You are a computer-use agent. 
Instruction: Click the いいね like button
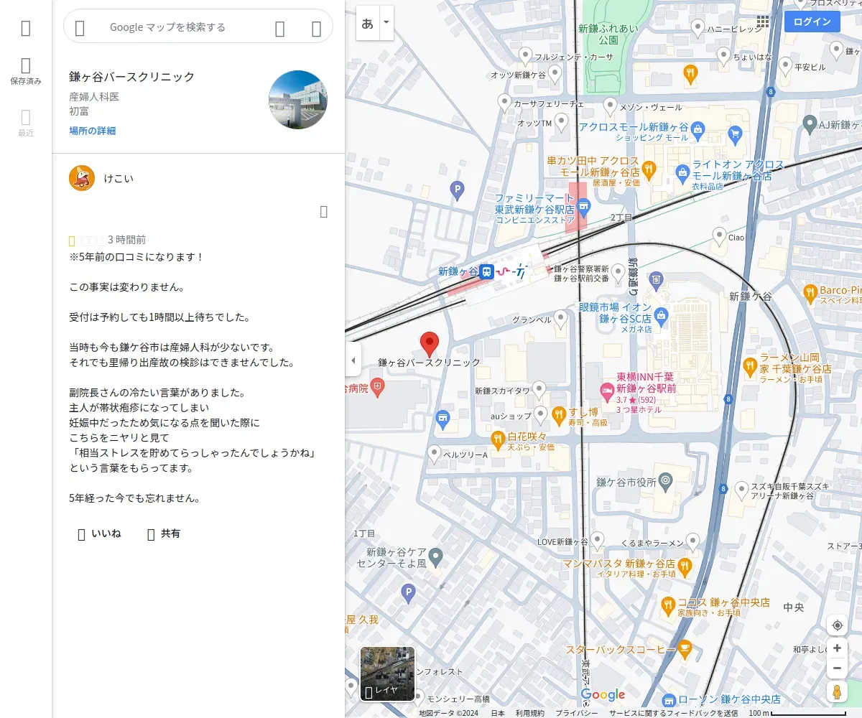[x=99, y=533]
